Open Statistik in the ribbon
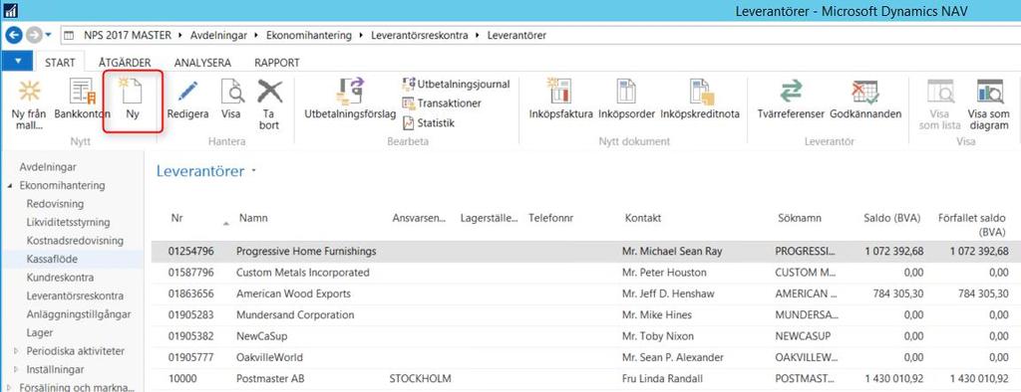This screenshot has height=392, width=1021. pos(428,122)
